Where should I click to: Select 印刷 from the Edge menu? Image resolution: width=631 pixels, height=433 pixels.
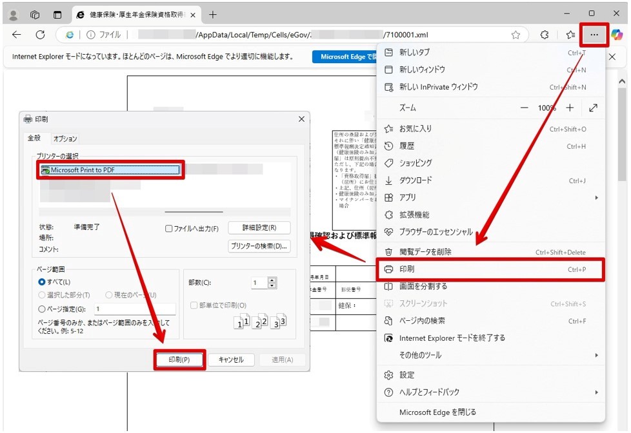[490, 269]
